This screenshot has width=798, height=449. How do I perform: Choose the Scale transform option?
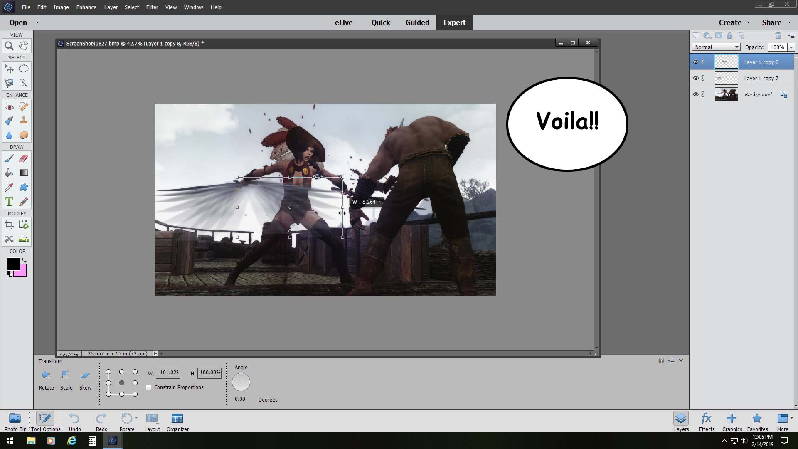[x=66, y=380]
